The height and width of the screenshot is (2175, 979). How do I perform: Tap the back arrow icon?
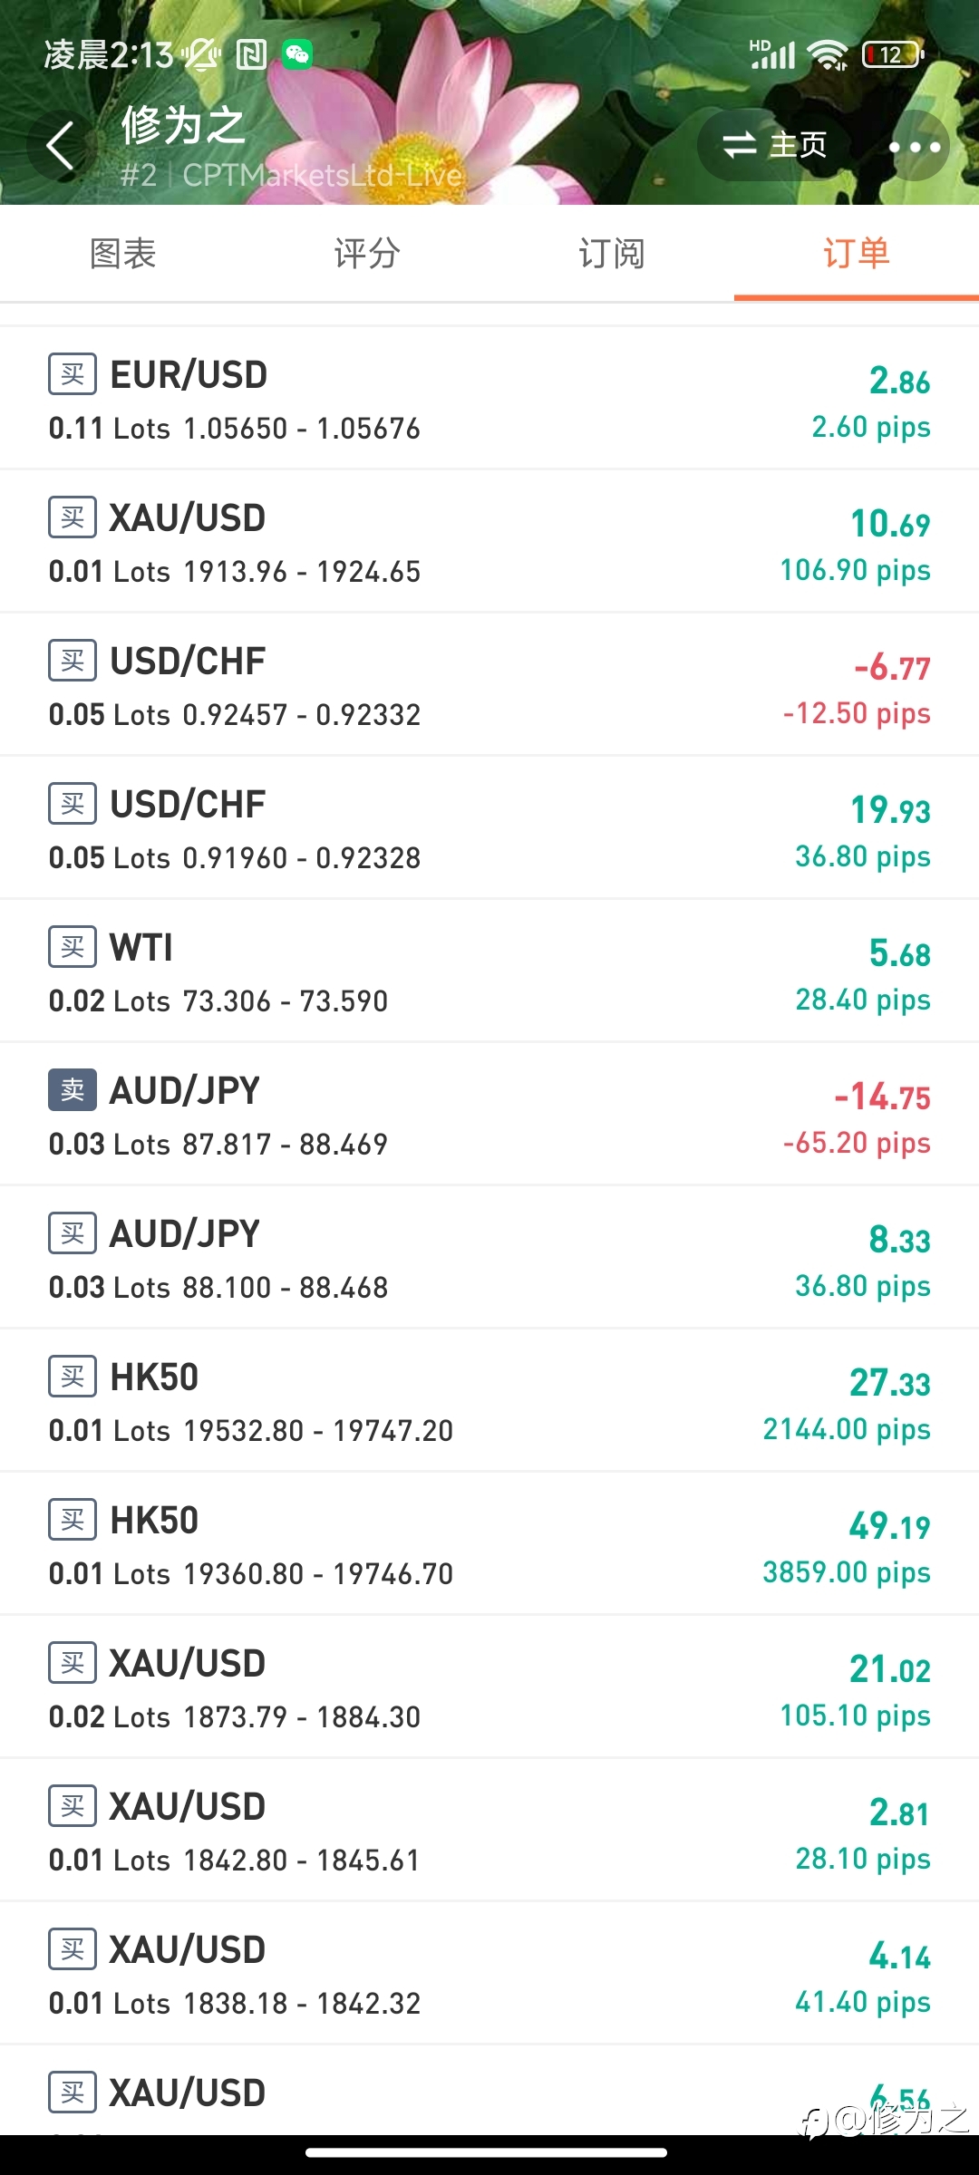point(60,145)
